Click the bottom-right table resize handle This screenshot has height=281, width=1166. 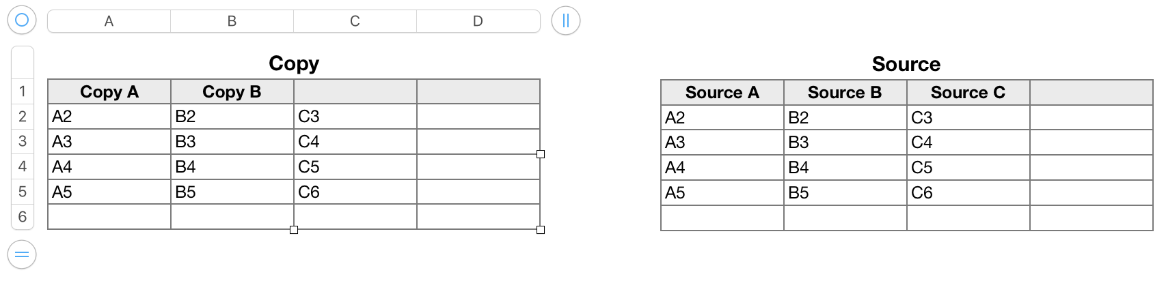click(541, 230)
